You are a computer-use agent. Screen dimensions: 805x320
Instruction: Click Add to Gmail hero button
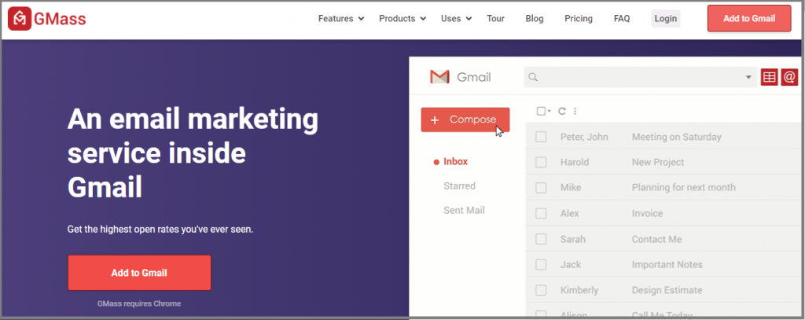[x=139, y=273]
